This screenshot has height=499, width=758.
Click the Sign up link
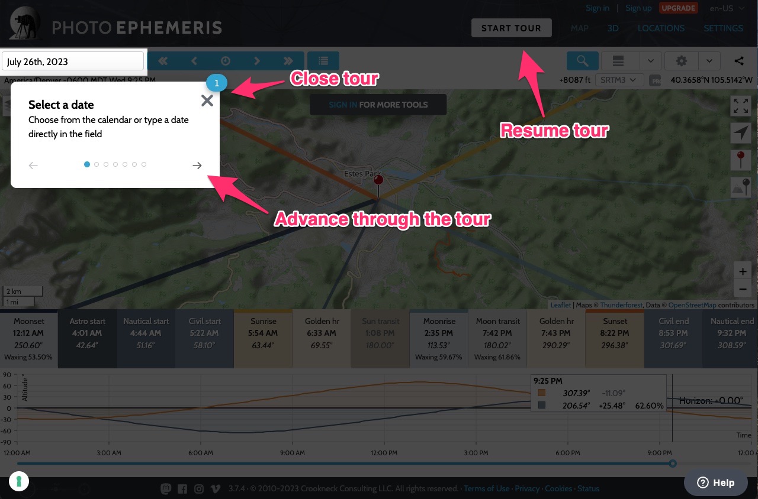638,8
